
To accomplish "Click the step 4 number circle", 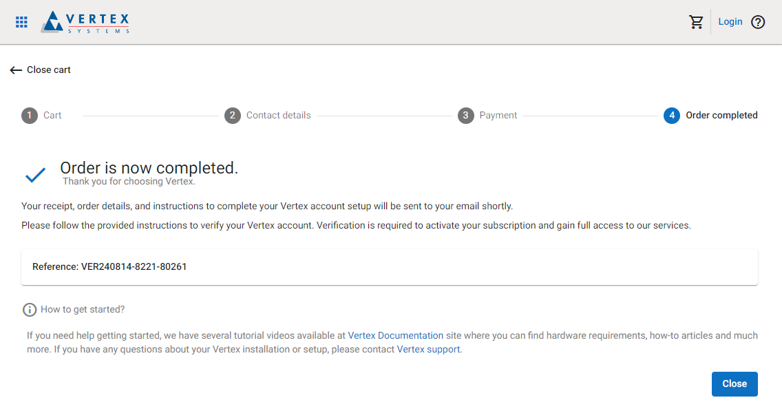I will (672, 116).
